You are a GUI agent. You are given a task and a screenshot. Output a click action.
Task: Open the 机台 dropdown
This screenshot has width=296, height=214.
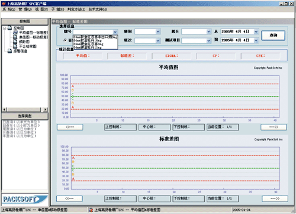[209, 31]
